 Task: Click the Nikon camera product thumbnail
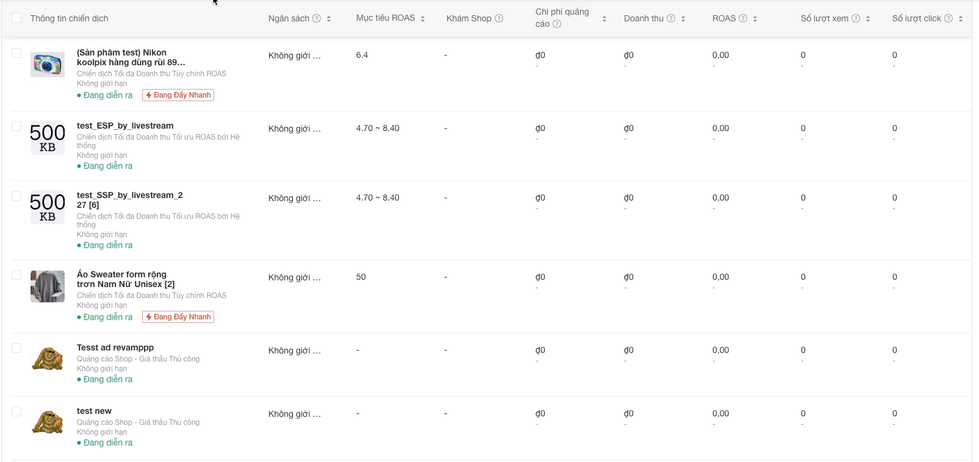point(48,64)
